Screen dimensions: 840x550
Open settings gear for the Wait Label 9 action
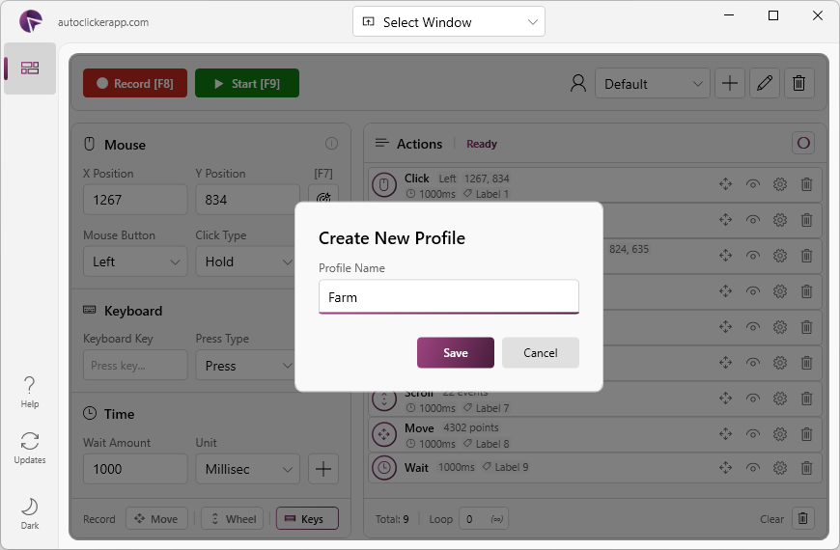click(x=780, y=468)
